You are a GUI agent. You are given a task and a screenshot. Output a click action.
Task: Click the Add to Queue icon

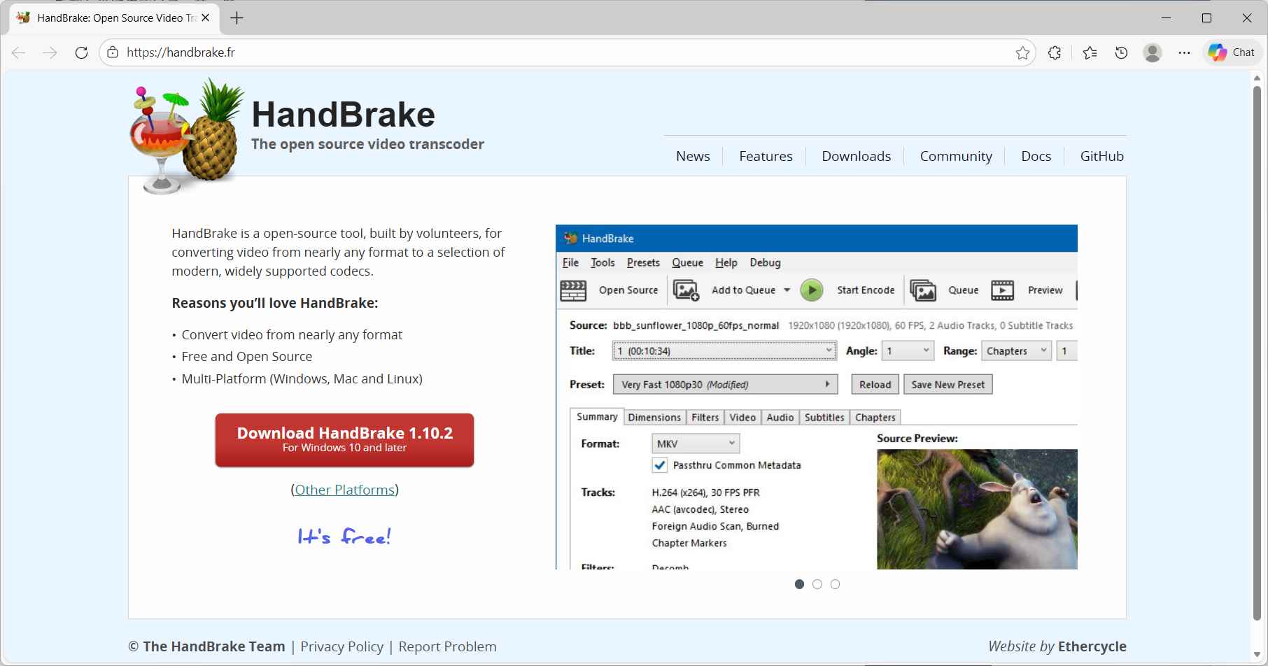686,290
